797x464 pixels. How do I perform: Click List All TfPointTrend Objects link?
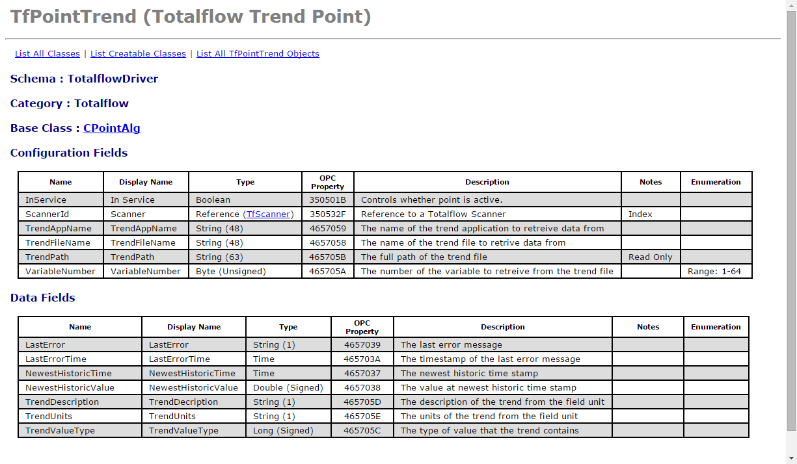pyautogui.click(x=258, y=54)
